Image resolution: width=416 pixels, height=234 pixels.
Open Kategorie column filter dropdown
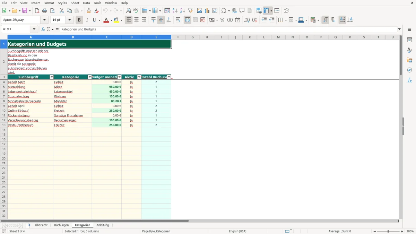[x=90, y=77]
